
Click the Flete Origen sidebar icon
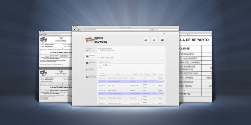[87, 76]
